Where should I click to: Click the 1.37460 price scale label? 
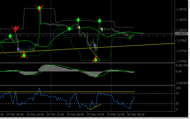coord(182,61)
